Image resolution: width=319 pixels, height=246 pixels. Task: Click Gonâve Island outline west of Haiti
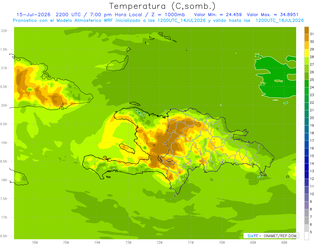tap(127, 148)
